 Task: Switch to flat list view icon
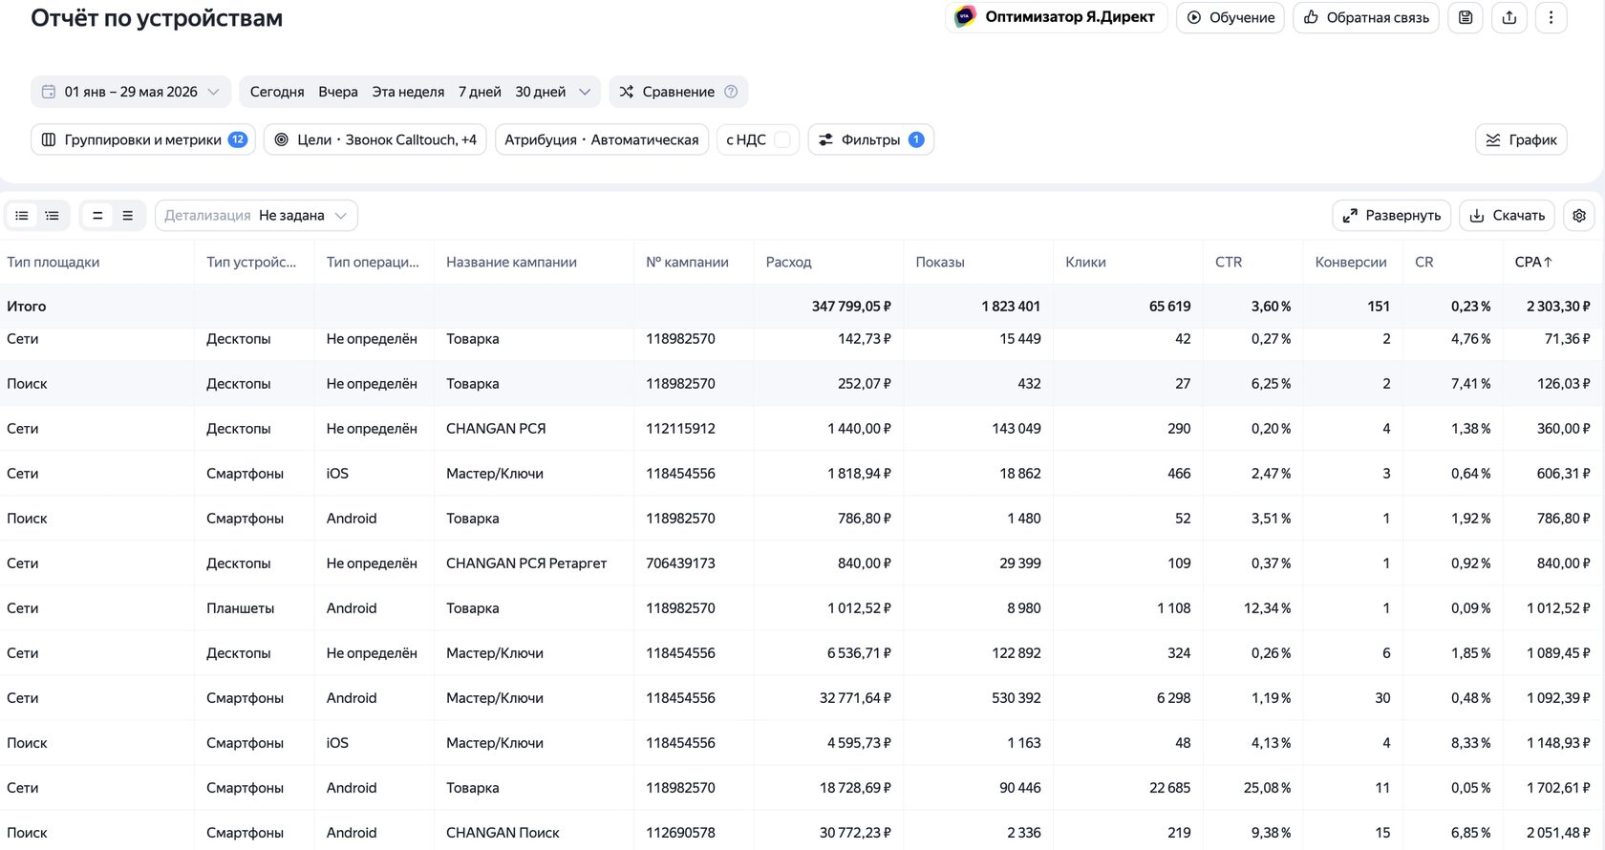(22, 216)
